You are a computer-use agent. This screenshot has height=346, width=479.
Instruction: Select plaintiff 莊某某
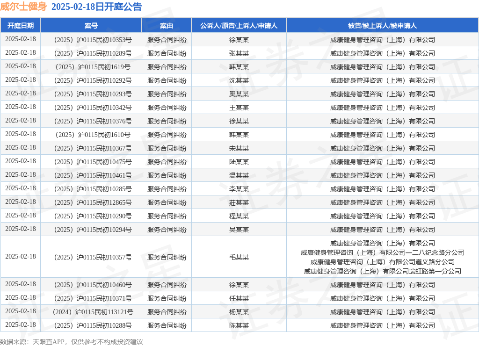239,202
